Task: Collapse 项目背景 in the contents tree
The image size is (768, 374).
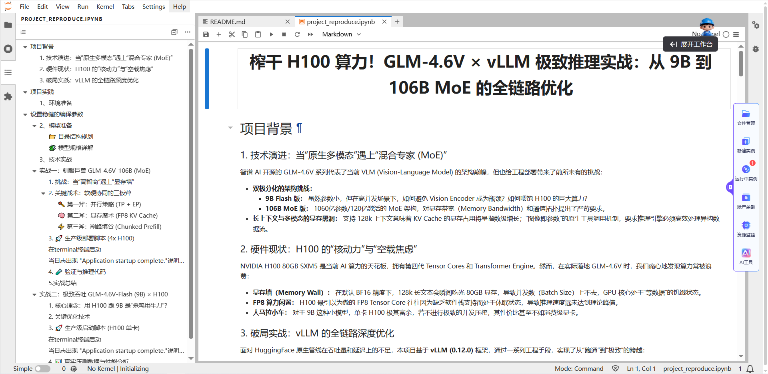Action: [x=25, y=47]
